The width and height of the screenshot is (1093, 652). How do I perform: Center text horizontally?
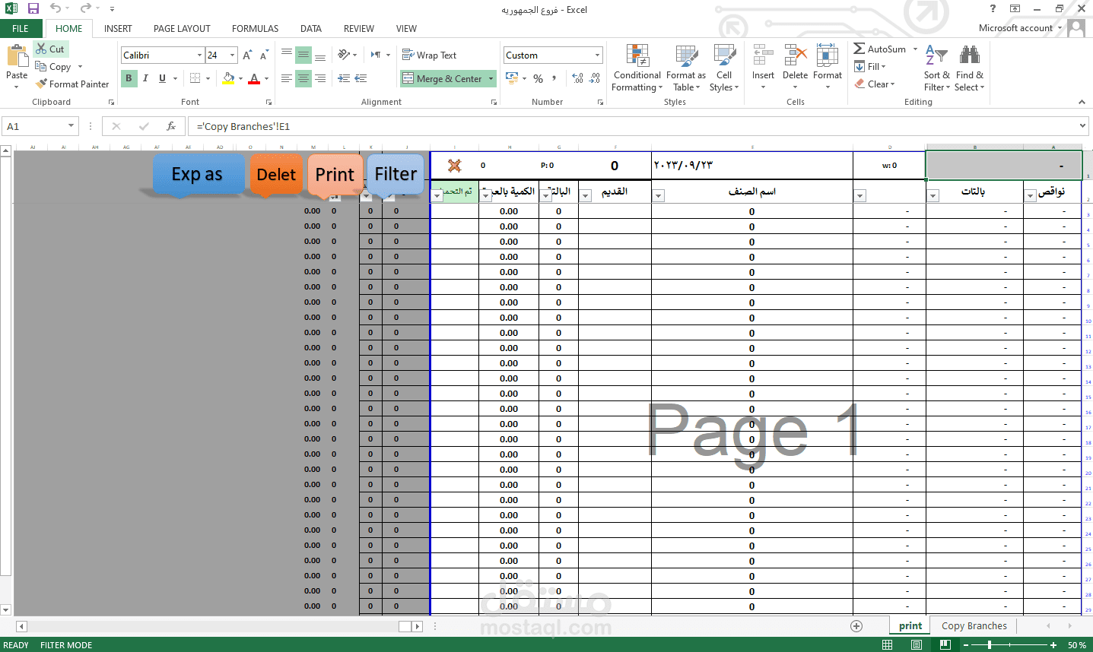pos(303,78)
